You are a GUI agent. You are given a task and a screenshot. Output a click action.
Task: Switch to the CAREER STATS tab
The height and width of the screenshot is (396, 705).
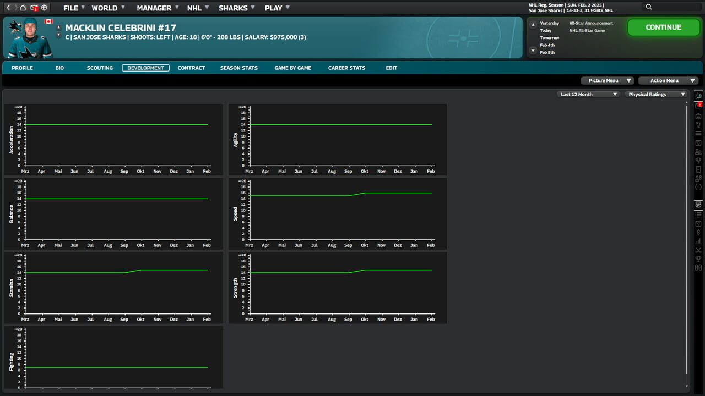pos(347,68)
